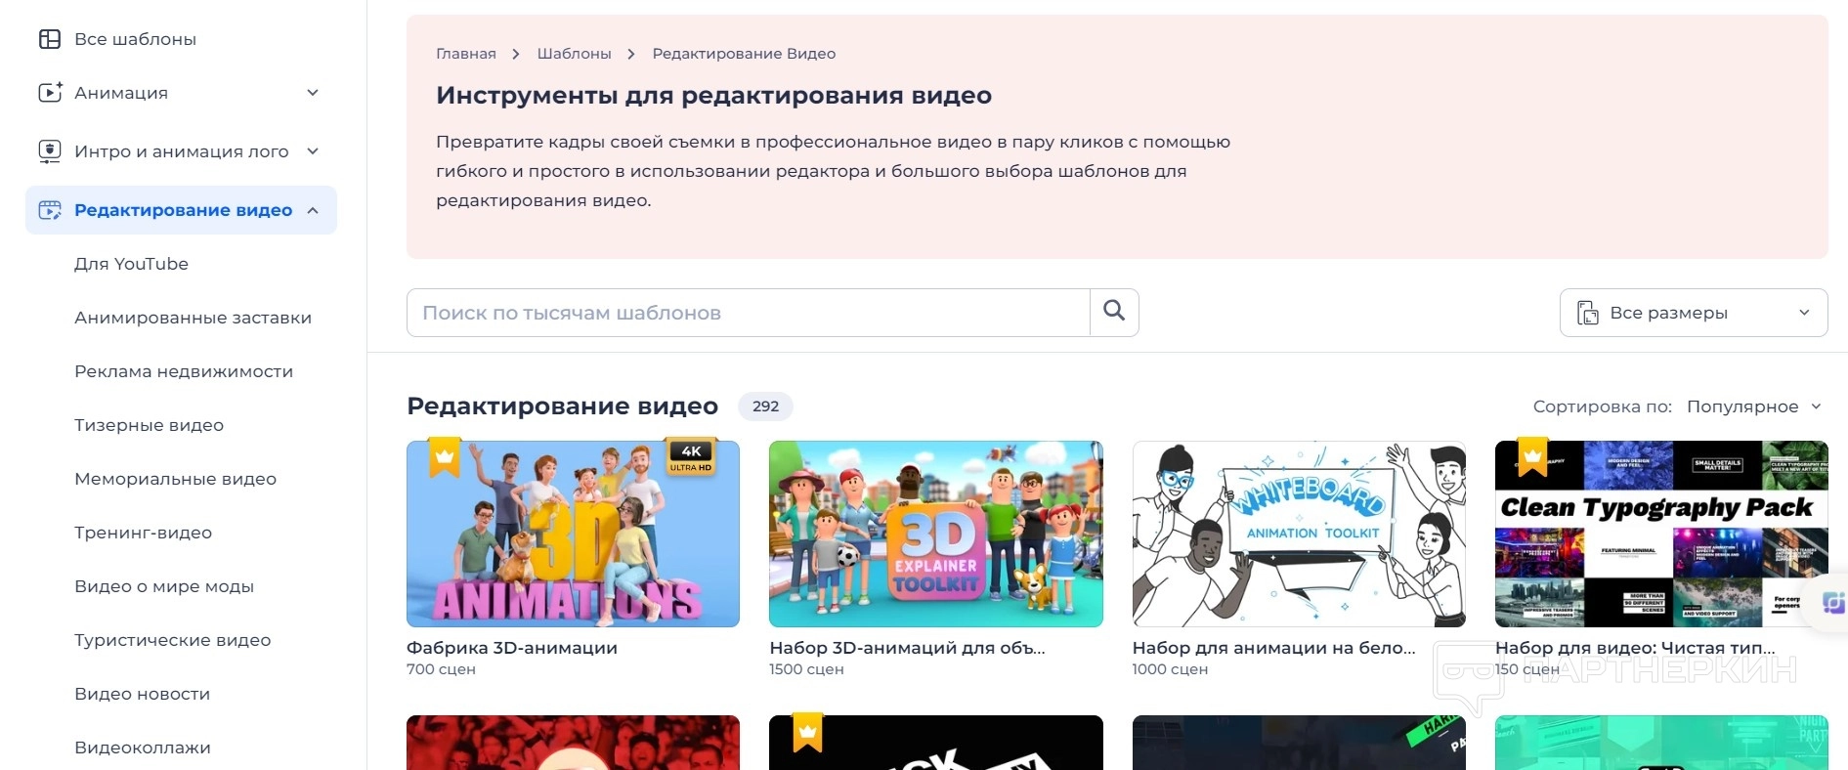Click the Animation category icon in sidebar

tap(50, 93)
